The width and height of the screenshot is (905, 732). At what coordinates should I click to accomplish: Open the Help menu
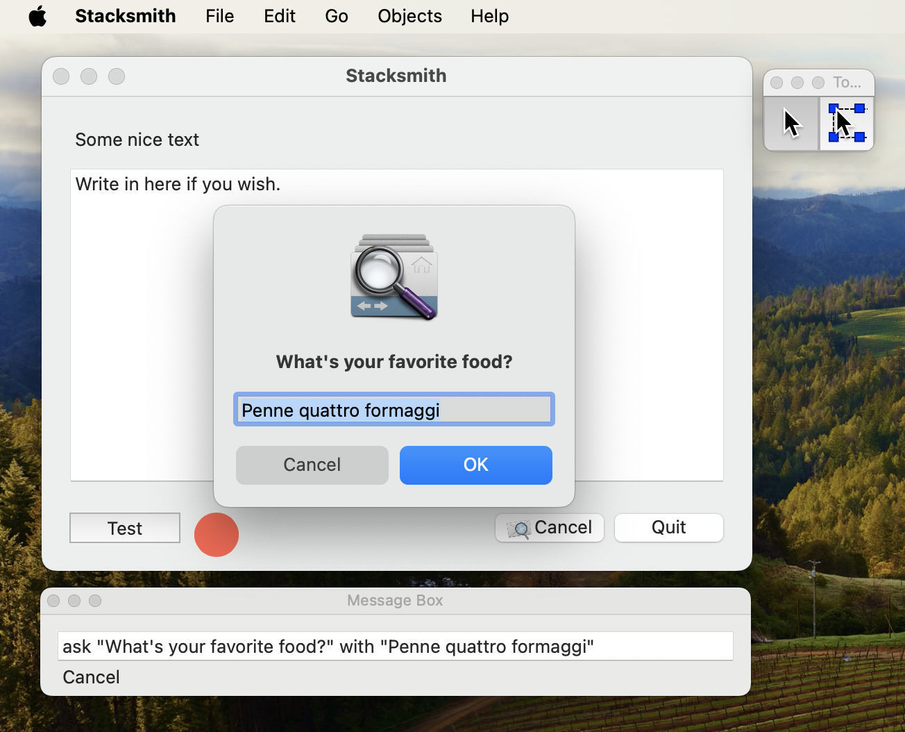[x=490, y=16]
